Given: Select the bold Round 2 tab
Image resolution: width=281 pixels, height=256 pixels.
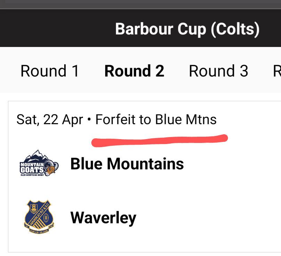Looking at the screenshot, I should pyautogui.click(x=134, y=71).
